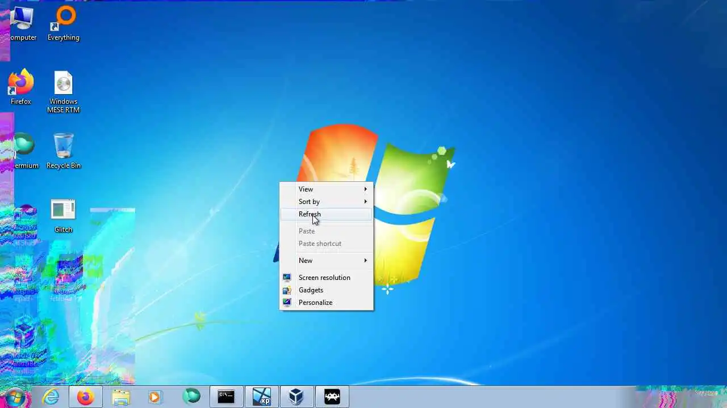Select the Everything desktop shortcut
Viewport: 727px width, 408px height.
coord(64,24)
